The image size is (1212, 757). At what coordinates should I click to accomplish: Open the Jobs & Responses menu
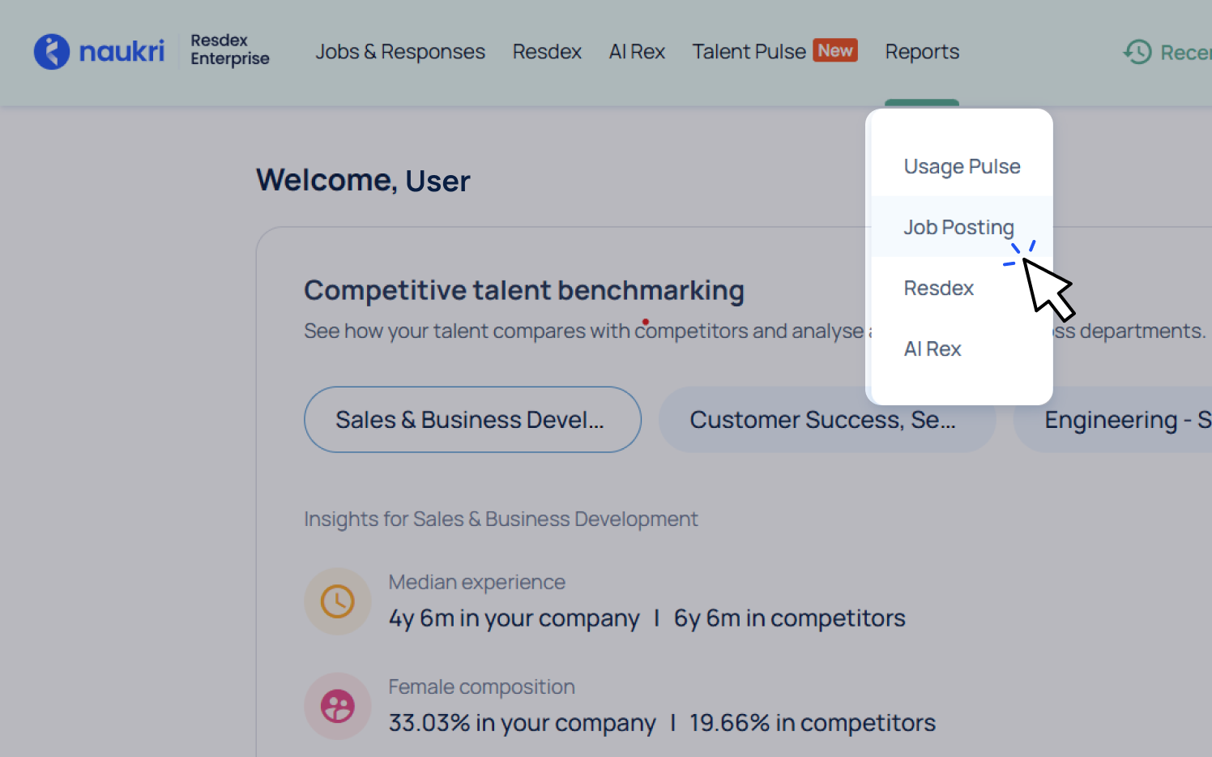(400, 52)
